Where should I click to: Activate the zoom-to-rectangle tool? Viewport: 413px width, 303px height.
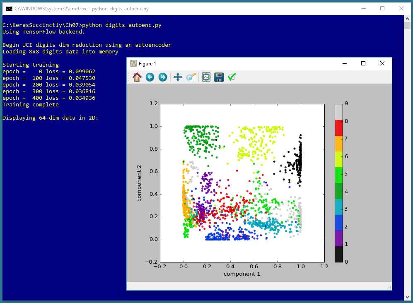coord(191,77)
